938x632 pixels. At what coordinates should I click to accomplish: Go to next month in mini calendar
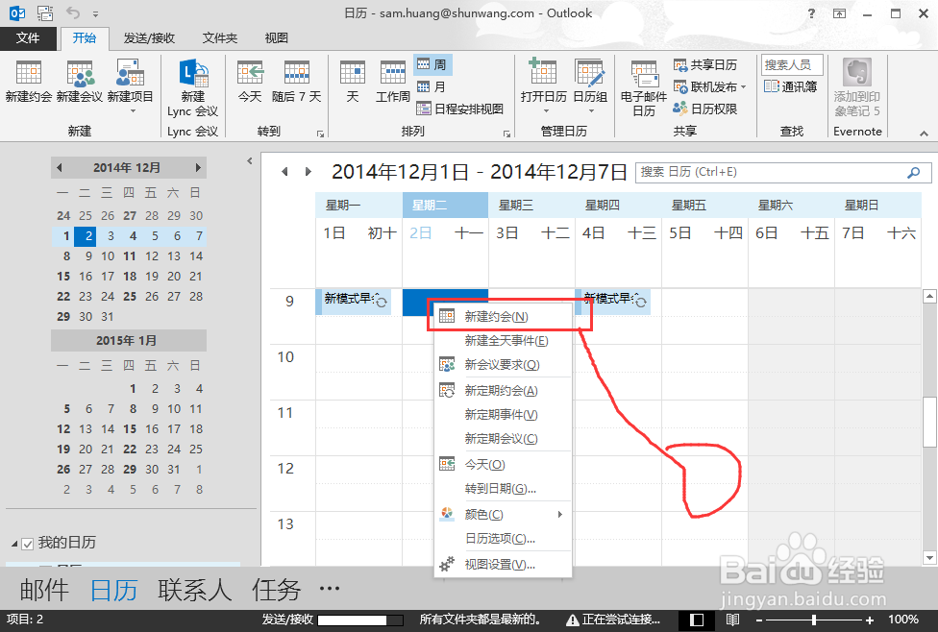tap(198, 168)
